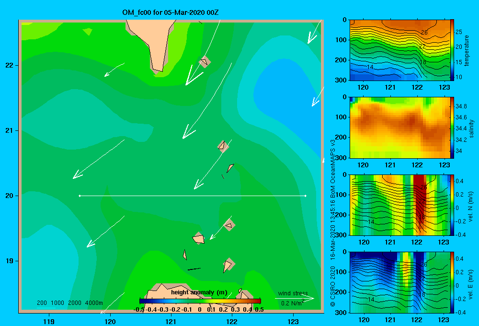Screen dimensions: 479x326
Task: Click the temperature color scale bar
Action: [x=452, y=50]
